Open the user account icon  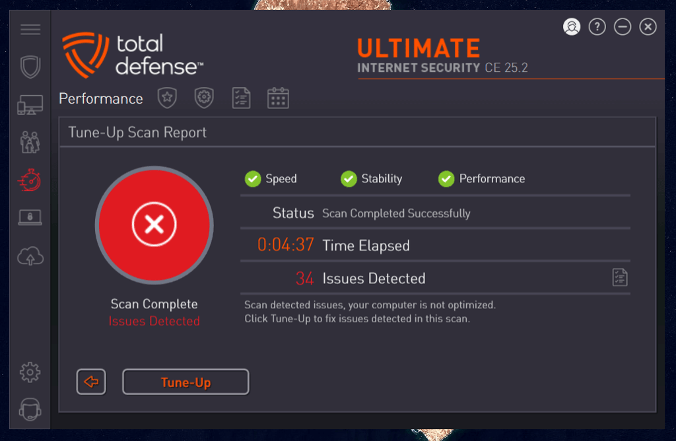pos(572,26)
